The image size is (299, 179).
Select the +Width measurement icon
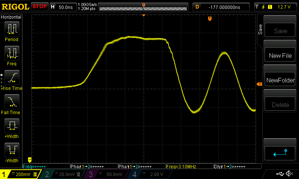coord(12,126)
